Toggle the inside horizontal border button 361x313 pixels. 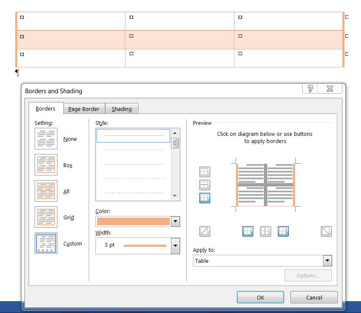[204, 185]
